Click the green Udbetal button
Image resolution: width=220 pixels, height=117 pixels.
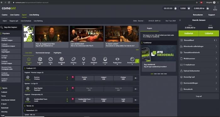(x=209, y=33)
